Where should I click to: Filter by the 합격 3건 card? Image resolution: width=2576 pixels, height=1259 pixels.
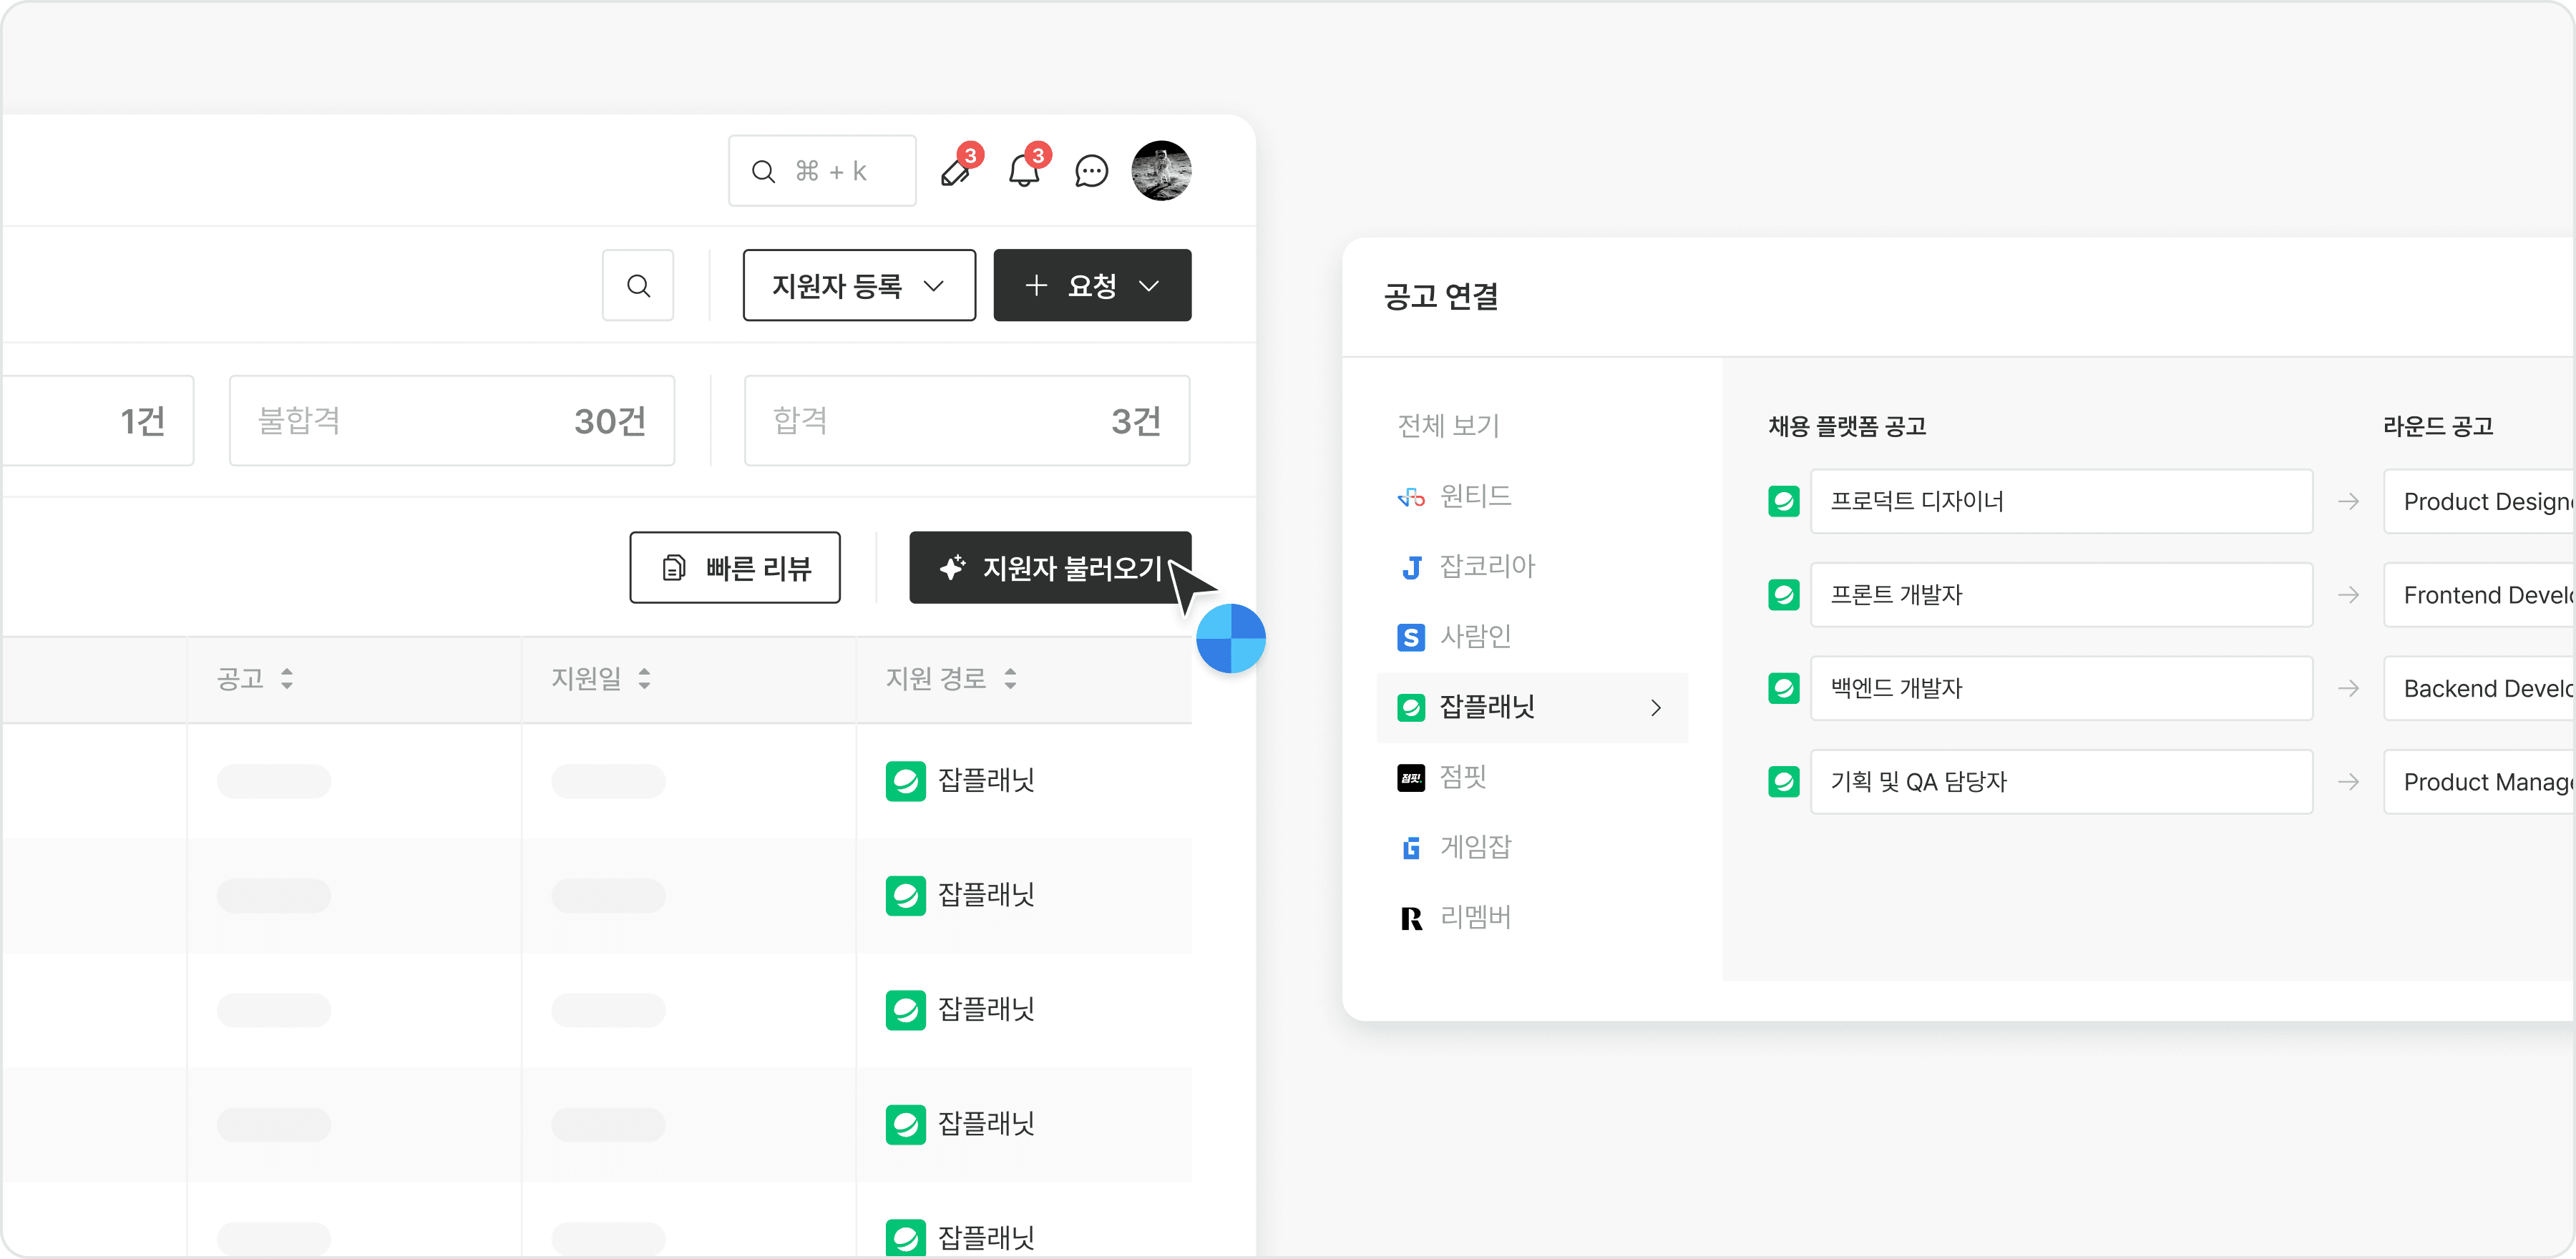tap(967, 421)
